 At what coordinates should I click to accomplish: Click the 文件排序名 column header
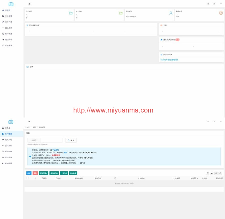[x=79, y=178]
